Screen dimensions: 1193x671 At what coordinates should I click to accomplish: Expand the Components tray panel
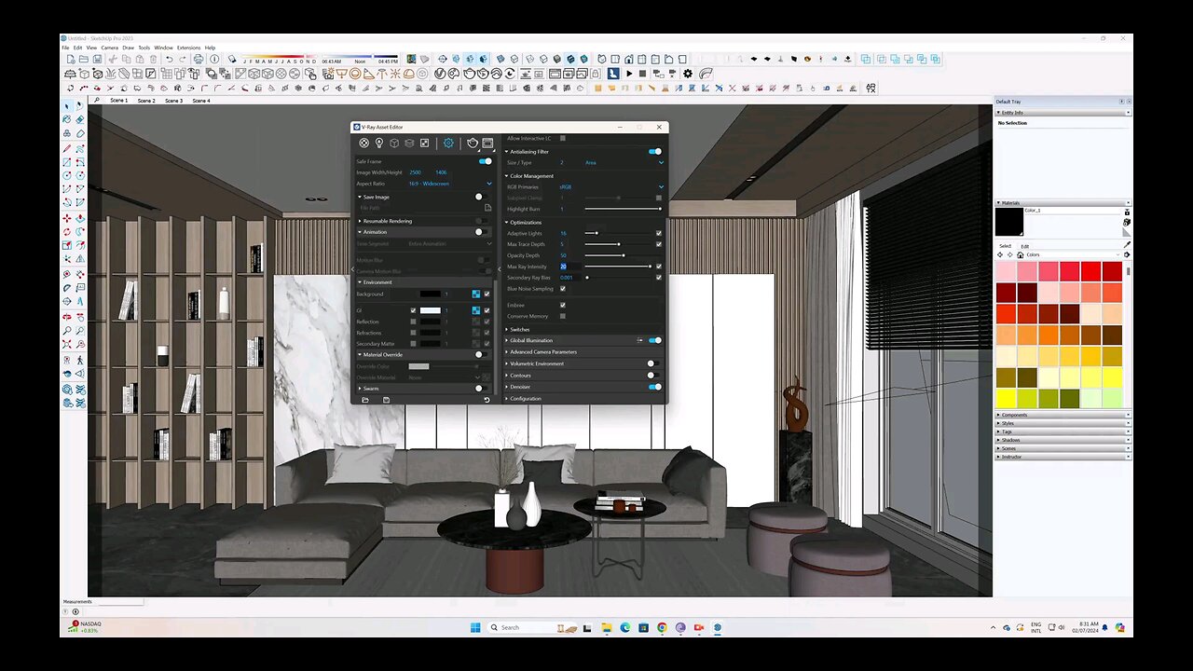[x=1063, y=415]
